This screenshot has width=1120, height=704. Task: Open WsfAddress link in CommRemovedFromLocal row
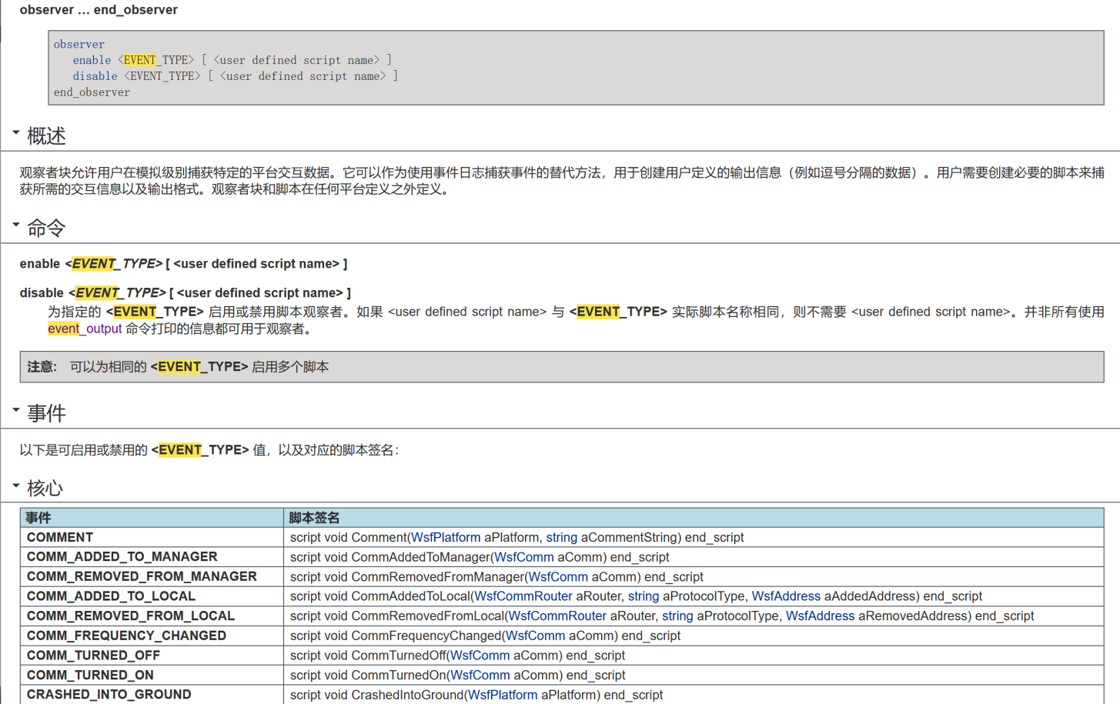point(820,616)
